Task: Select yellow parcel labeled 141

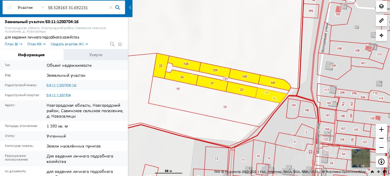Action: (x=273, y=83)
